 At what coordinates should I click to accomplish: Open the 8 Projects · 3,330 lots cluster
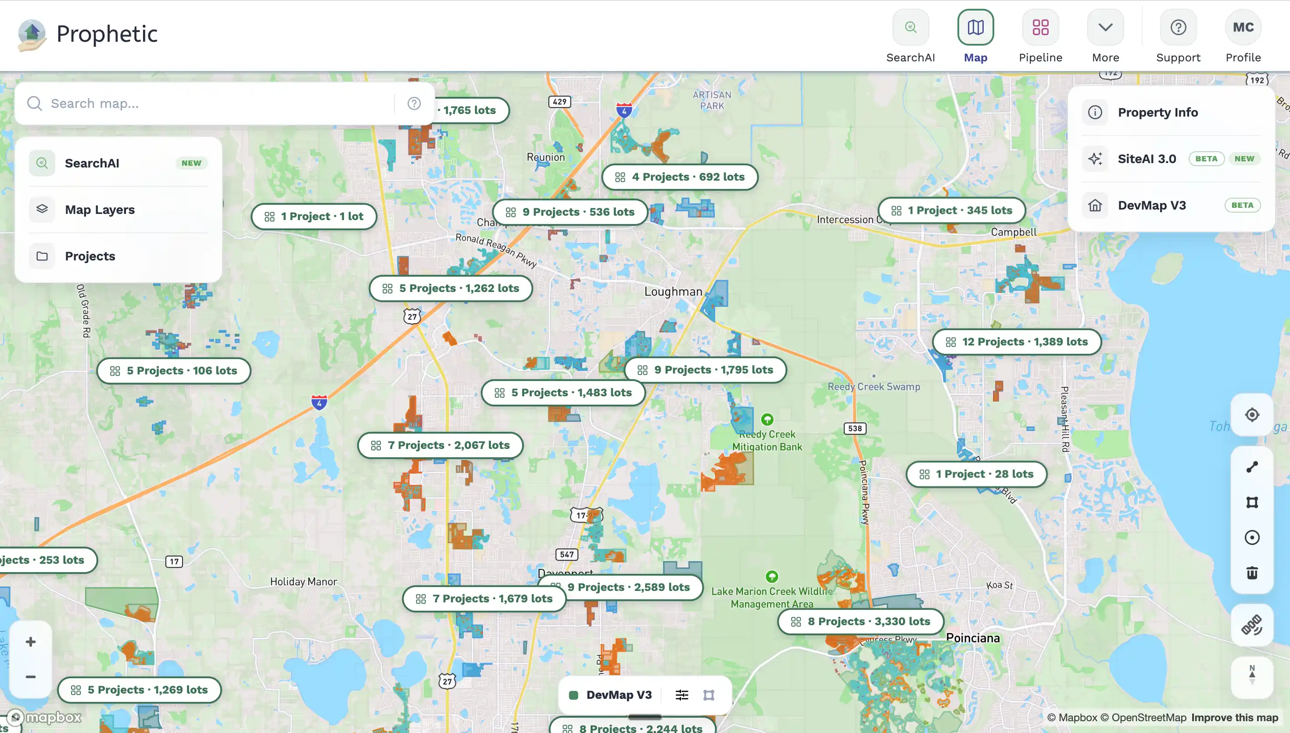tap(860, 622)
